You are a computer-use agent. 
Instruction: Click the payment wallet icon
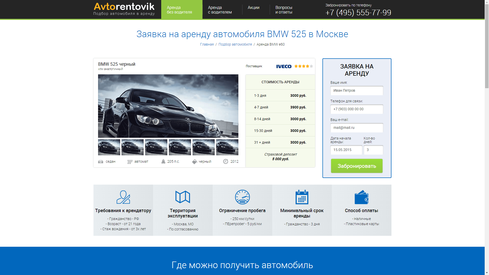[x=362, y=197]
